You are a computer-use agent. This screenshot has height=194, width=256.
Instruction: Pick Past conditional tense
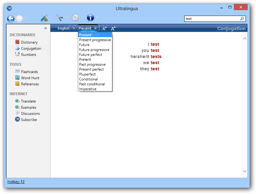pyautogui.click(x=95, y=84)
